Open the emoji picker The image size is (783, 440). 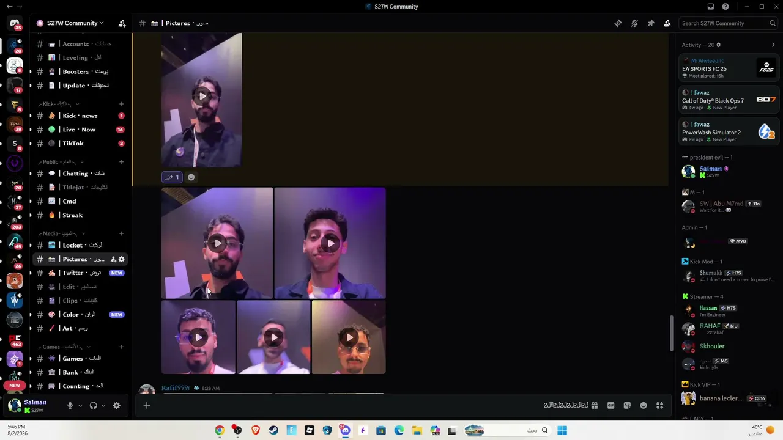coord(644,405)
